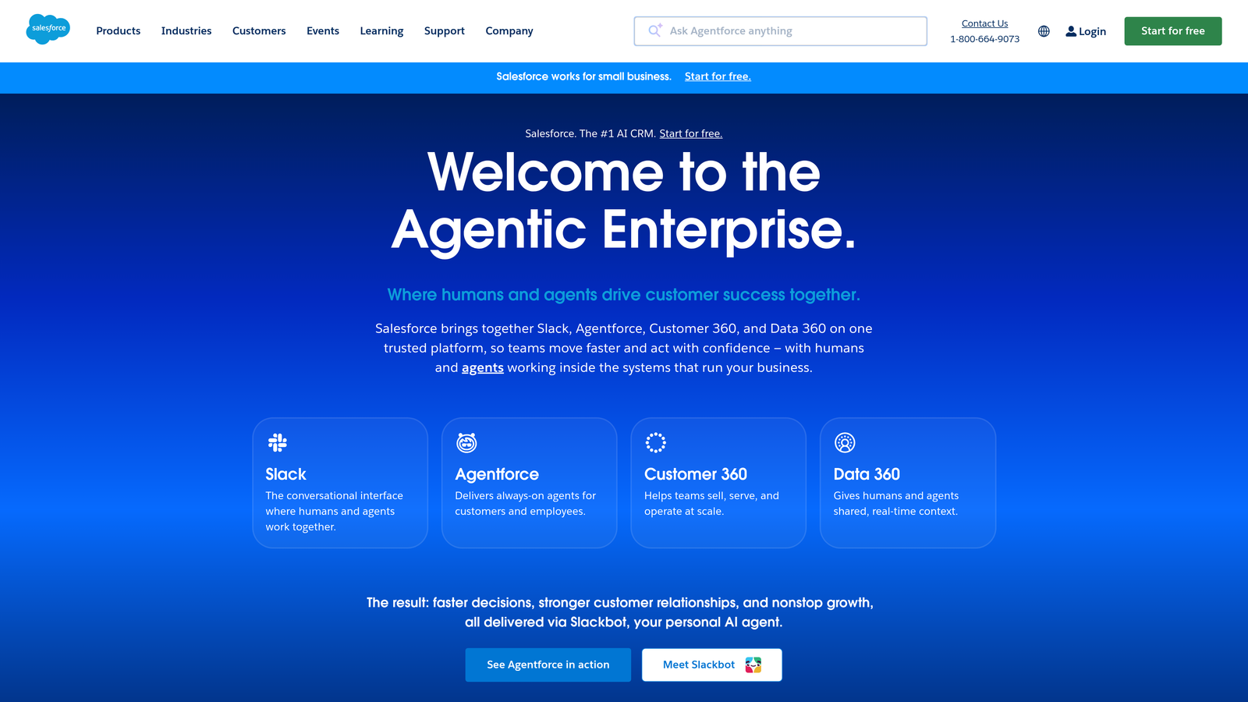Screen dimensions: 1248x702
Task: Click the underlined agents link in the paragraph
Action: (x=482, y=367)
